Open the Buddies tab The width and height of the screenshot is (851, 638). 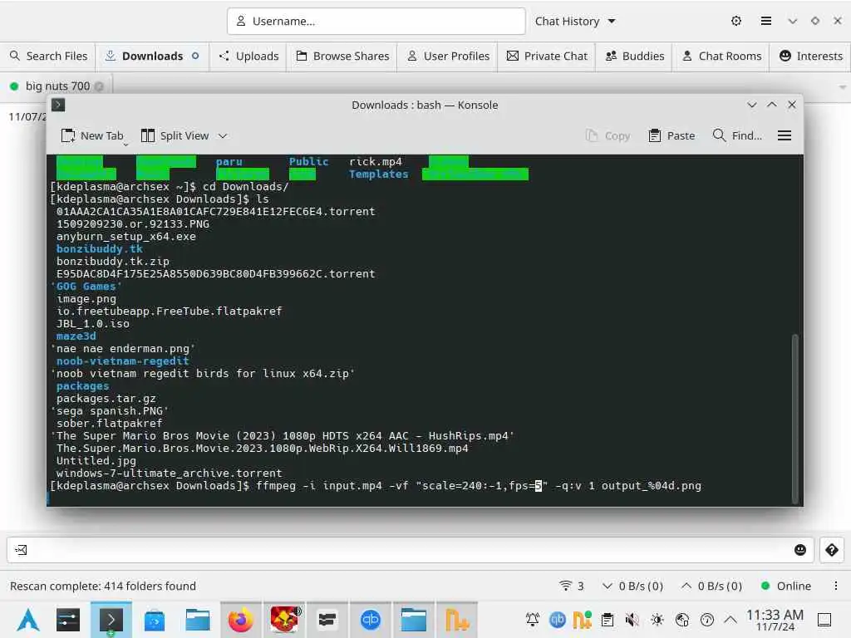click(634, 56)
